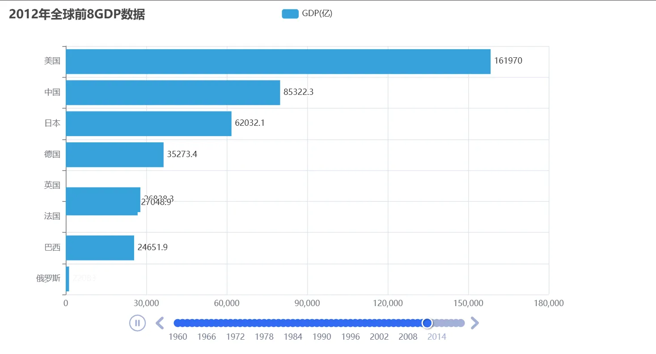Viewport: 656px width, 354px height.
Task: Click the chart title 2012年全球前8GDP数据
Action: click(x=77, y=14)
